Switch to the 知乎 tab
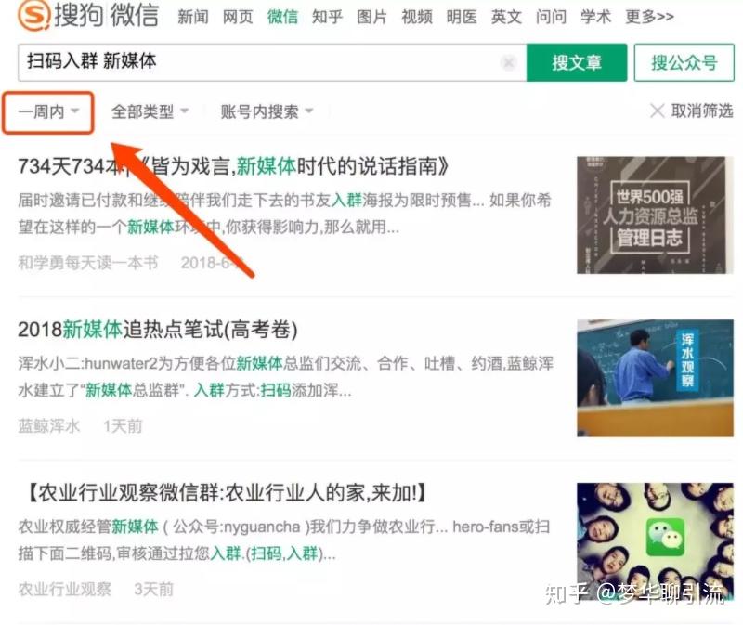The height and width of the screenshot is (625, 743). (327, 17)
